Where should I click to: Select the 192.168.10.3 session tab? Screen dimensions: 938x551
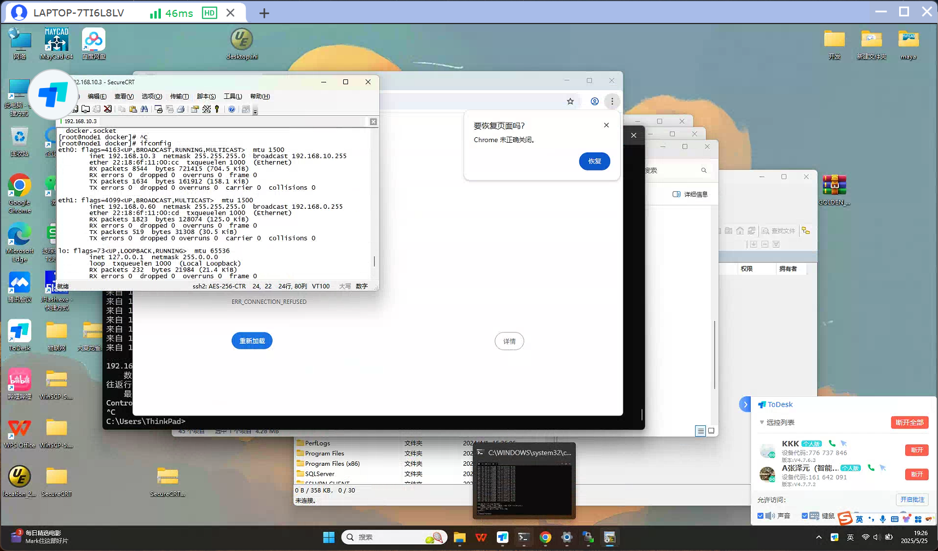point(80,121)
